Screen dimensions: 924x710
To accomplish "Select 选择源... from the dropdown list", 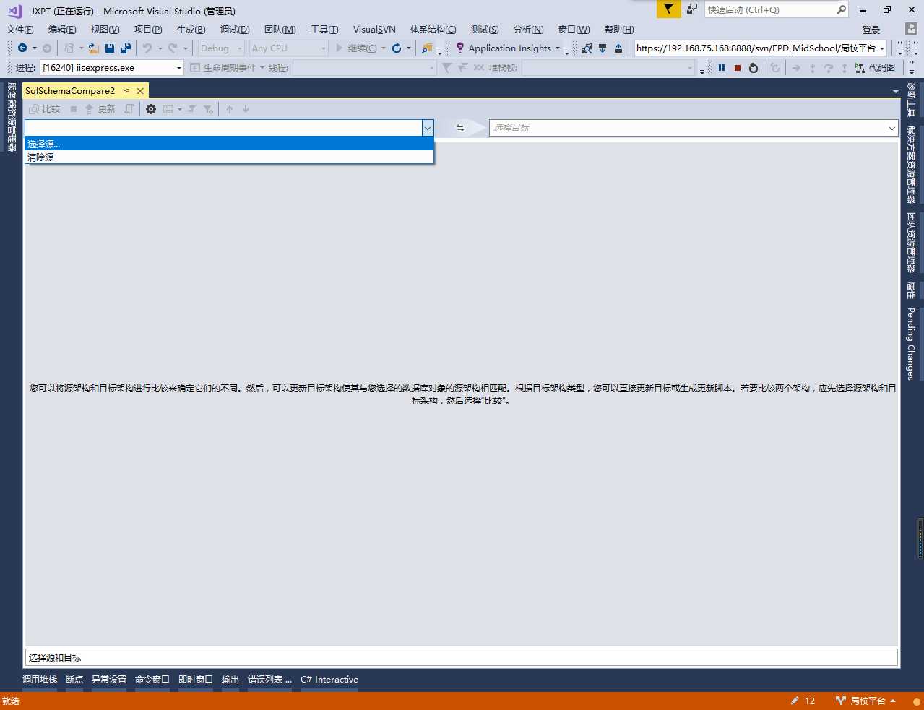I will pyautogui.click(x=229, y=144).
